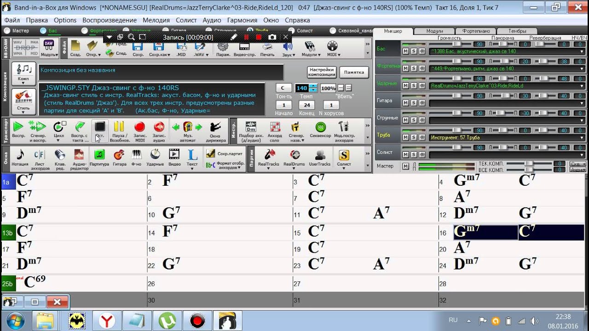Click Мод.постр. аккордов chord builder icon
This screenshot has height=331, width=589.
344,131
